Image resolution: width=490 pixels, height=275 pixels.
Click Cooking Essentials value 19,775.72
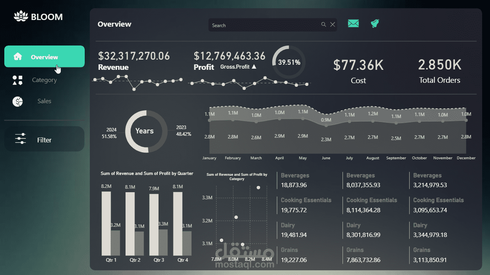(294, 210)
